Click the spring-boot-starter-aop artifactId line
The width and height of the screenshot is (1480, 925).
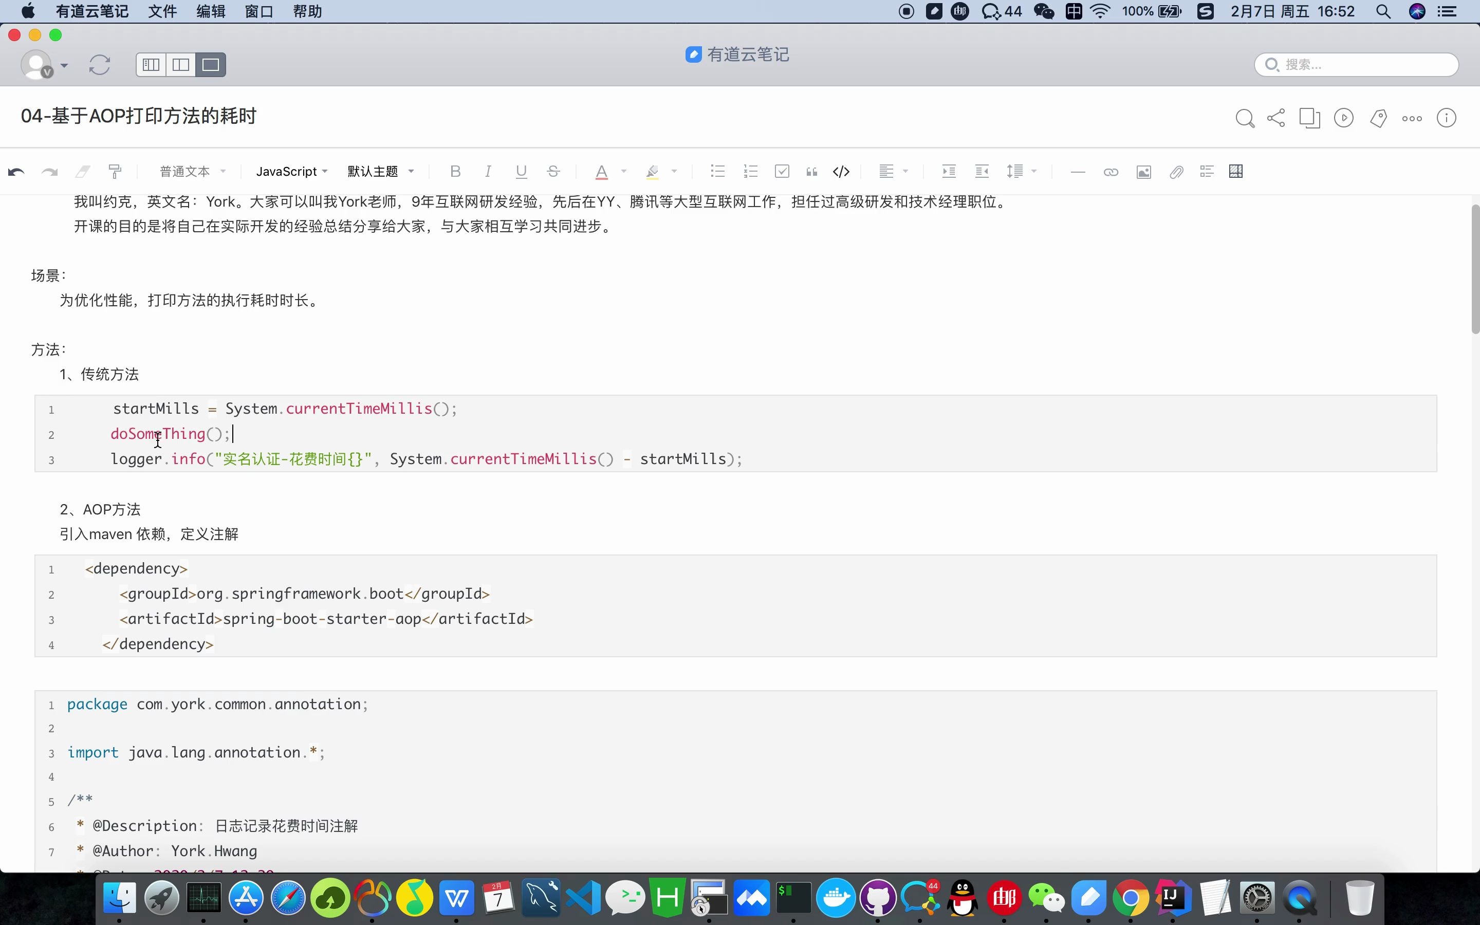point(326,619)
